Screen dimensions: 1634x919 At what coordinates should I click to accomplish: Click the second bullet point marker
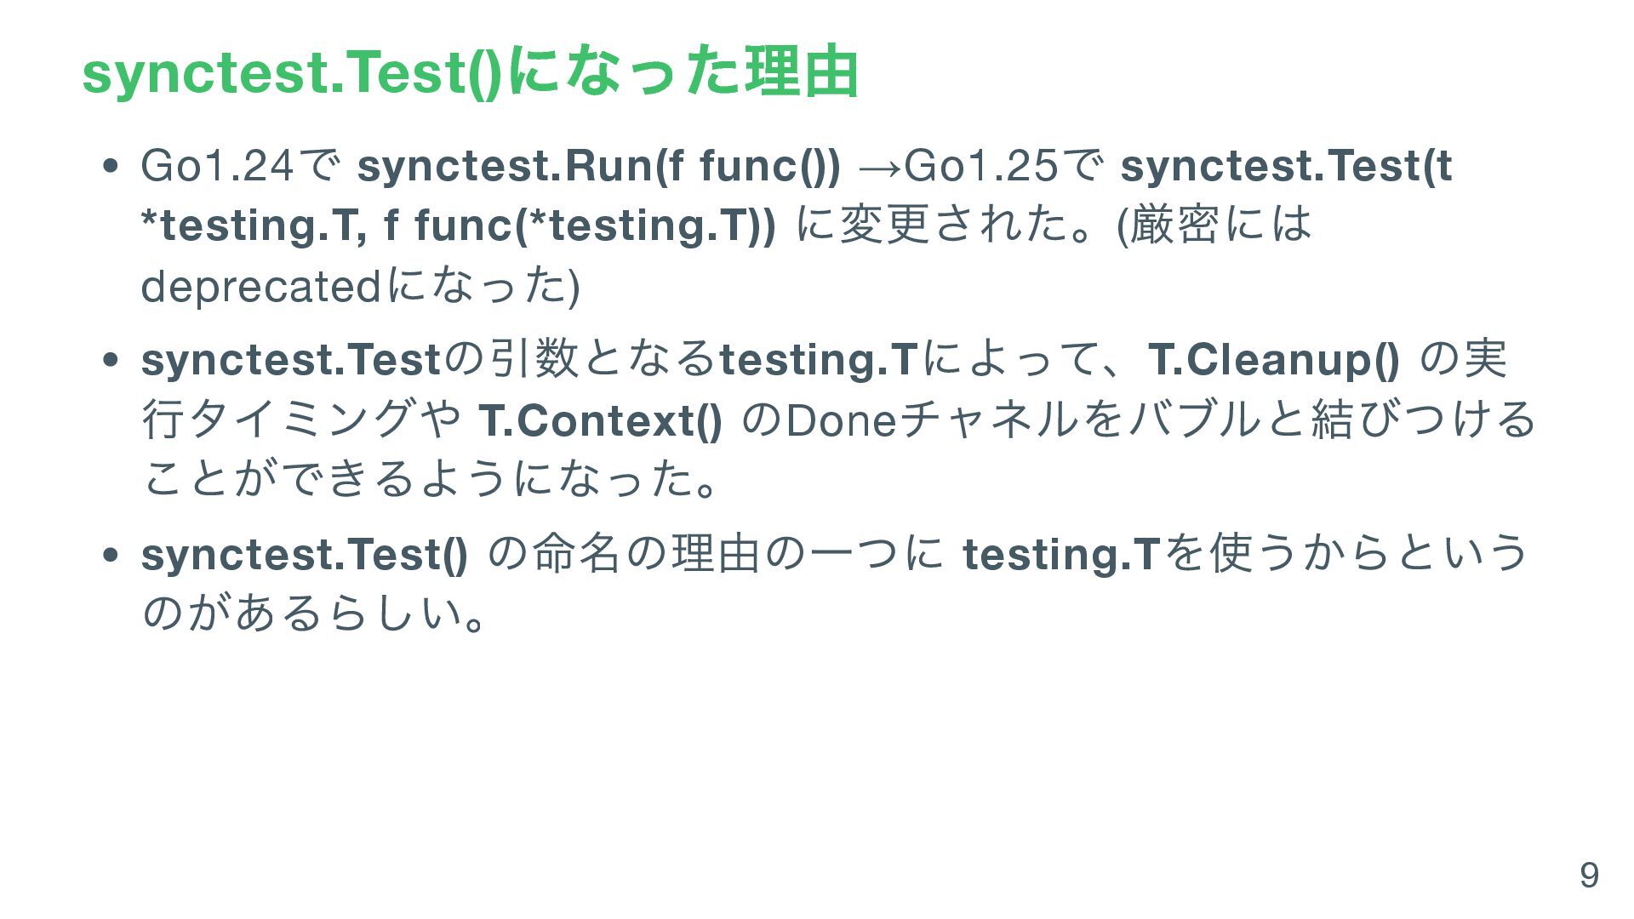[x=108, y=360]
